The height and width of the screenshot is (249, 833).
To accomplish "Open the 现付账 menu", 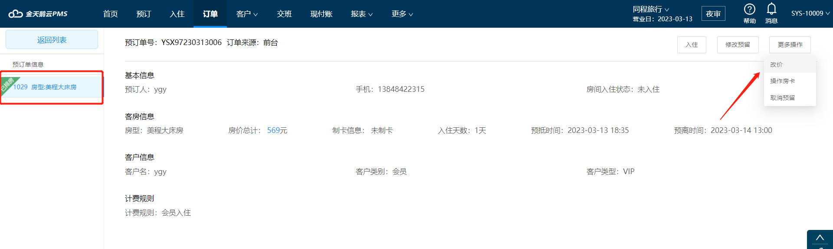I will pos(321,14).
